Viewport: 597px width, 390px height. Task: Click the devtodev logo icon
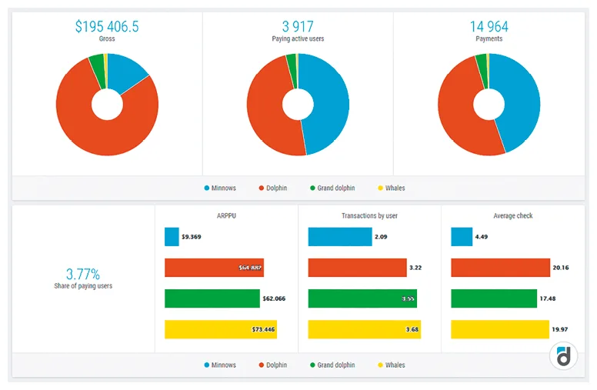pos(563,356)
